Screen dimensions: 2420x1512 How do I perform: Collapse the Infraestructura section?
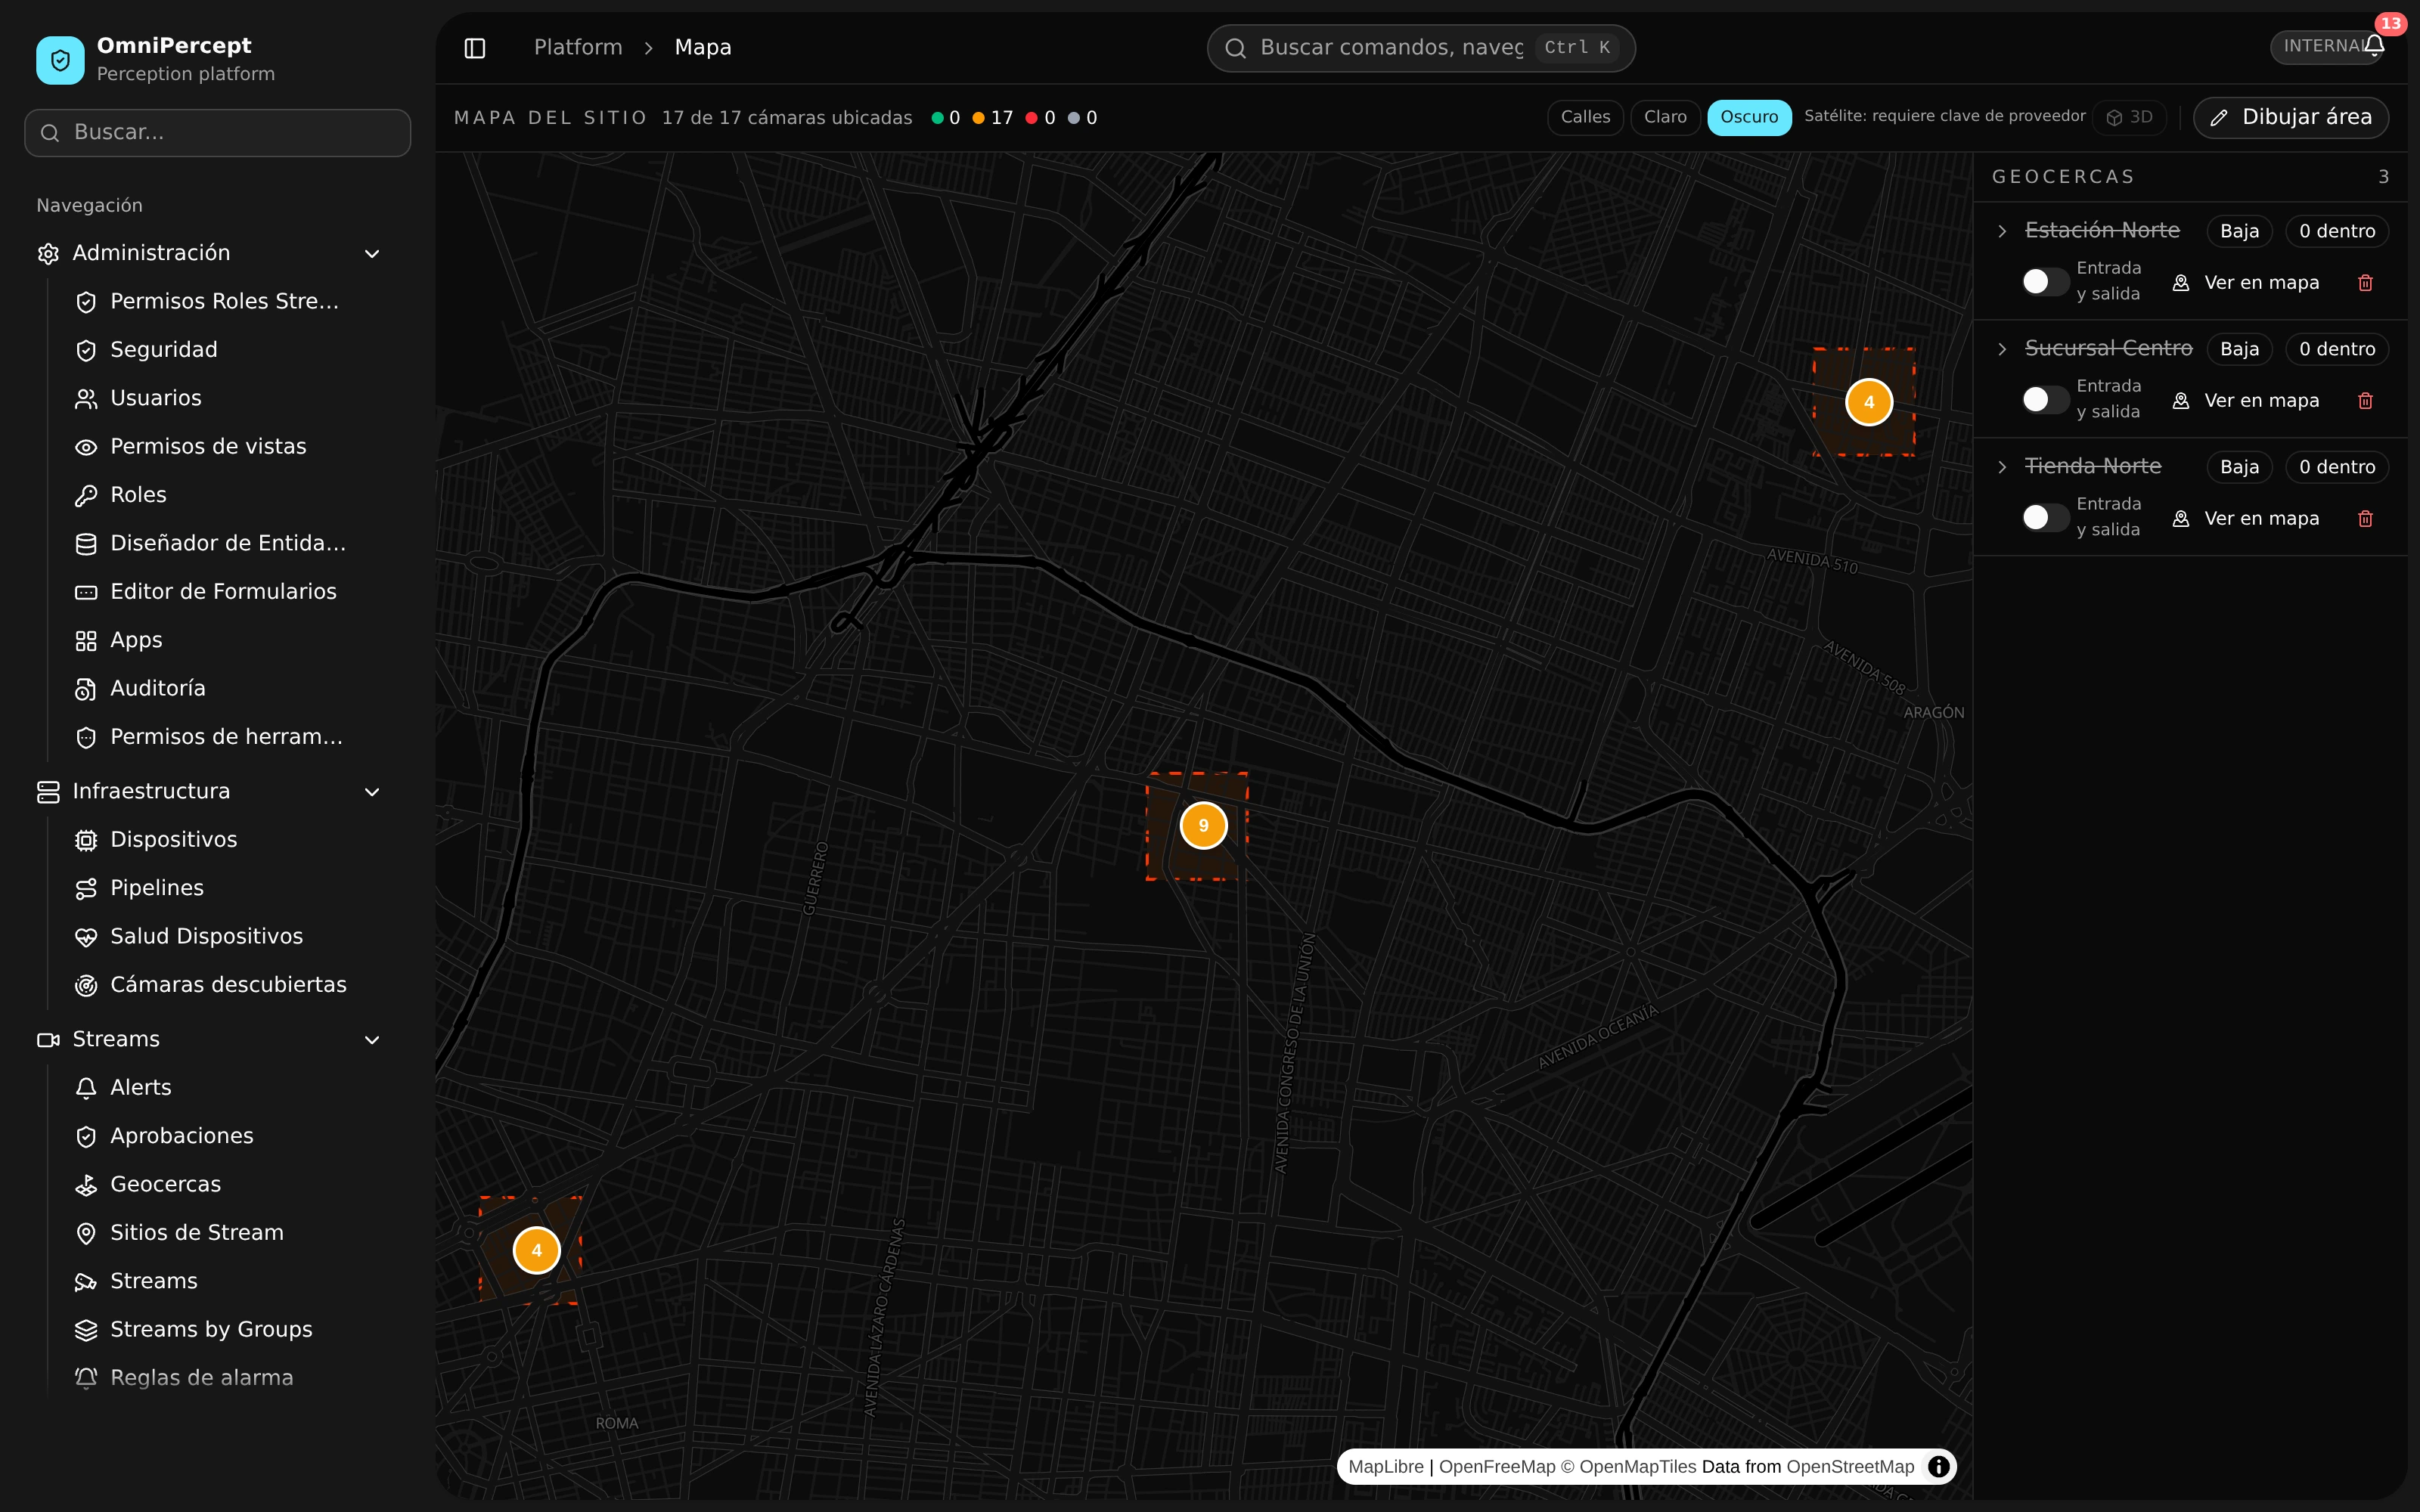point(372,792)
